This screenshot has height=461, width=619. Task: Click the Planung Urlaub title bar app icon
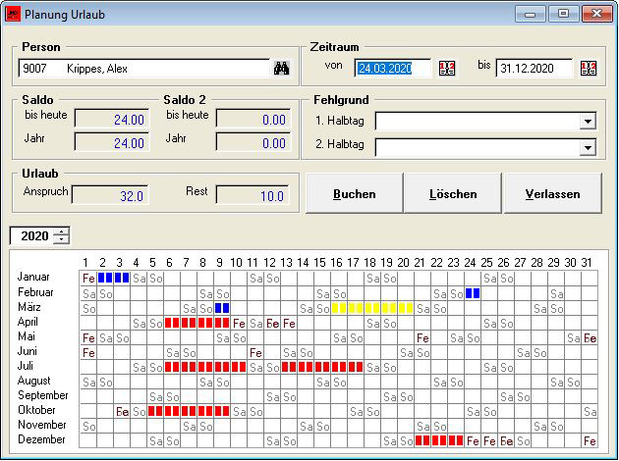[13, 14]
